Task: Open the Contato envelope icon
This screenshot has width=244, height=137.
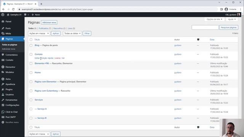Action: coord(3,60)
